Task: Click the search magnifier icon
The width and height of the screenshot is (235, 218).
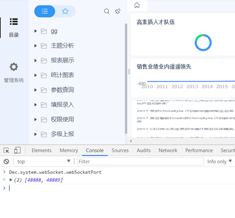Action: (x=107, y=11)
